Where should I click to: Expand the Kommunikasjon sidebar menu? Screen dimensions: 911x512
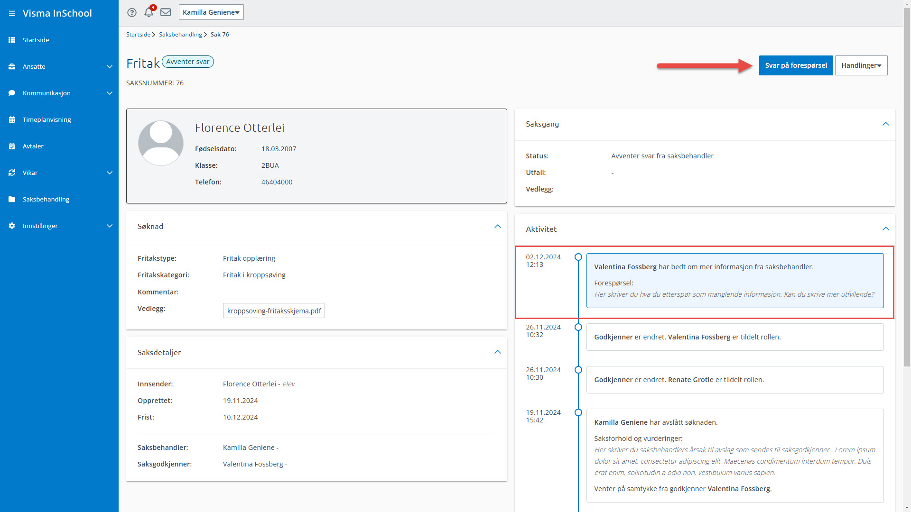109,93
